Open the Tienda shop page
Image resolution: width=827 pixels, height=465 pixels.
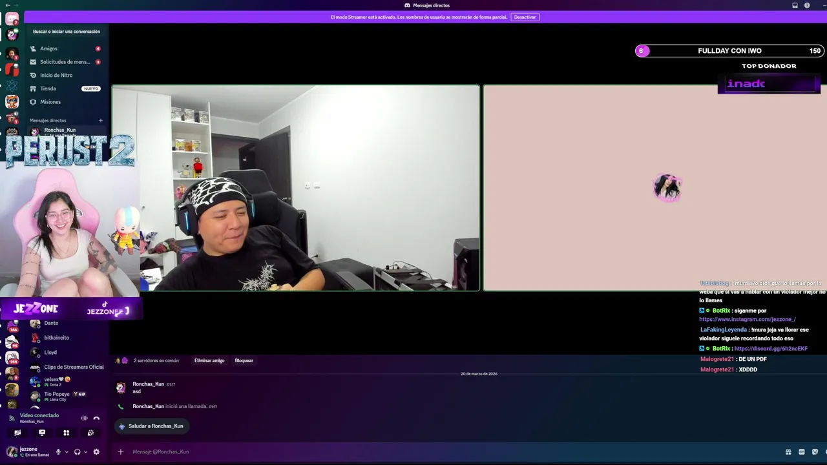65,88
